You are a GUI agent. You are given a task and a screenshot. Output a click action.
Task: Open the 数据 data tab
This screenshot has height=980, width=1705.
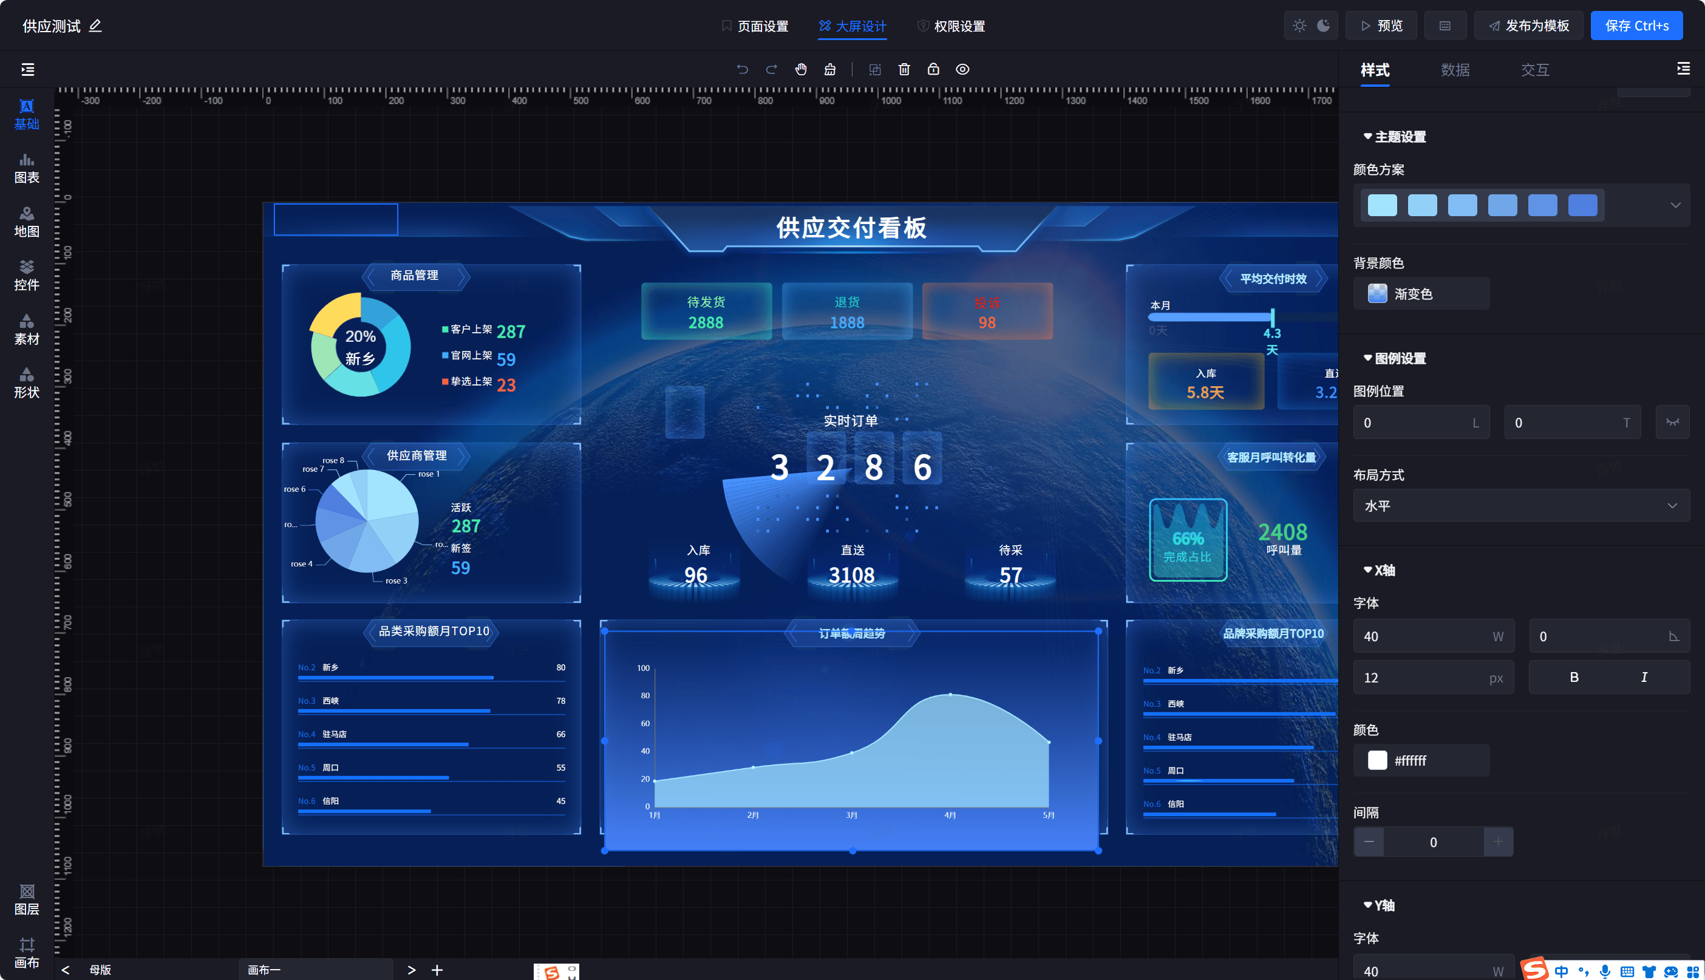[1455, 70]
